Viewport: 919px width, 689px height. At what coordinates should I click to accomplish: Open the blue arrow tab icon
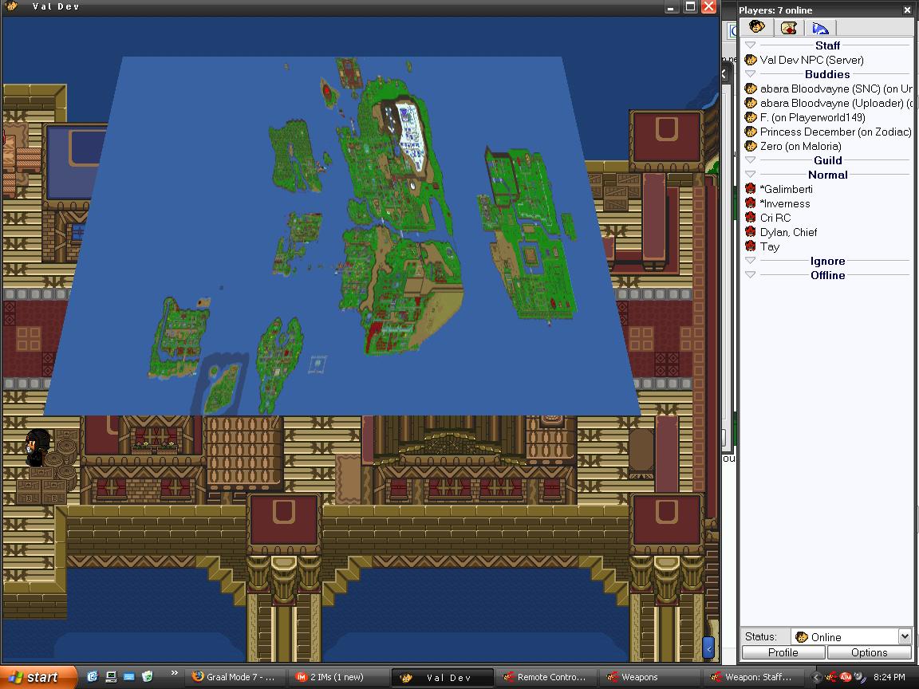(819, 28)
